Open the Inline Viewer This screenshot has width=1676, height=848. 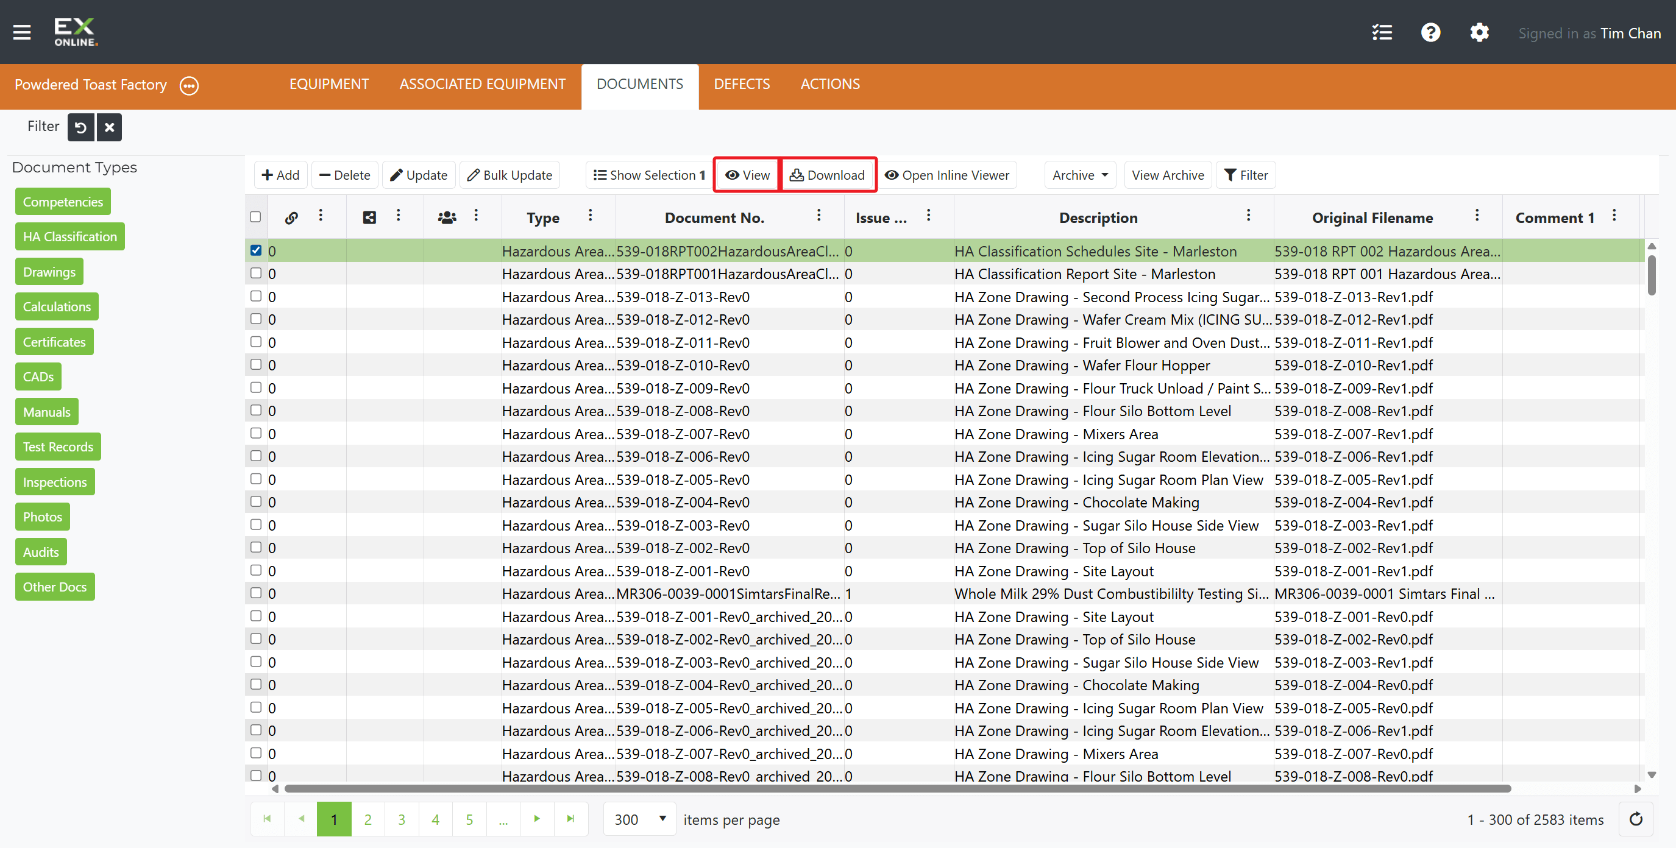pos(946,175)
